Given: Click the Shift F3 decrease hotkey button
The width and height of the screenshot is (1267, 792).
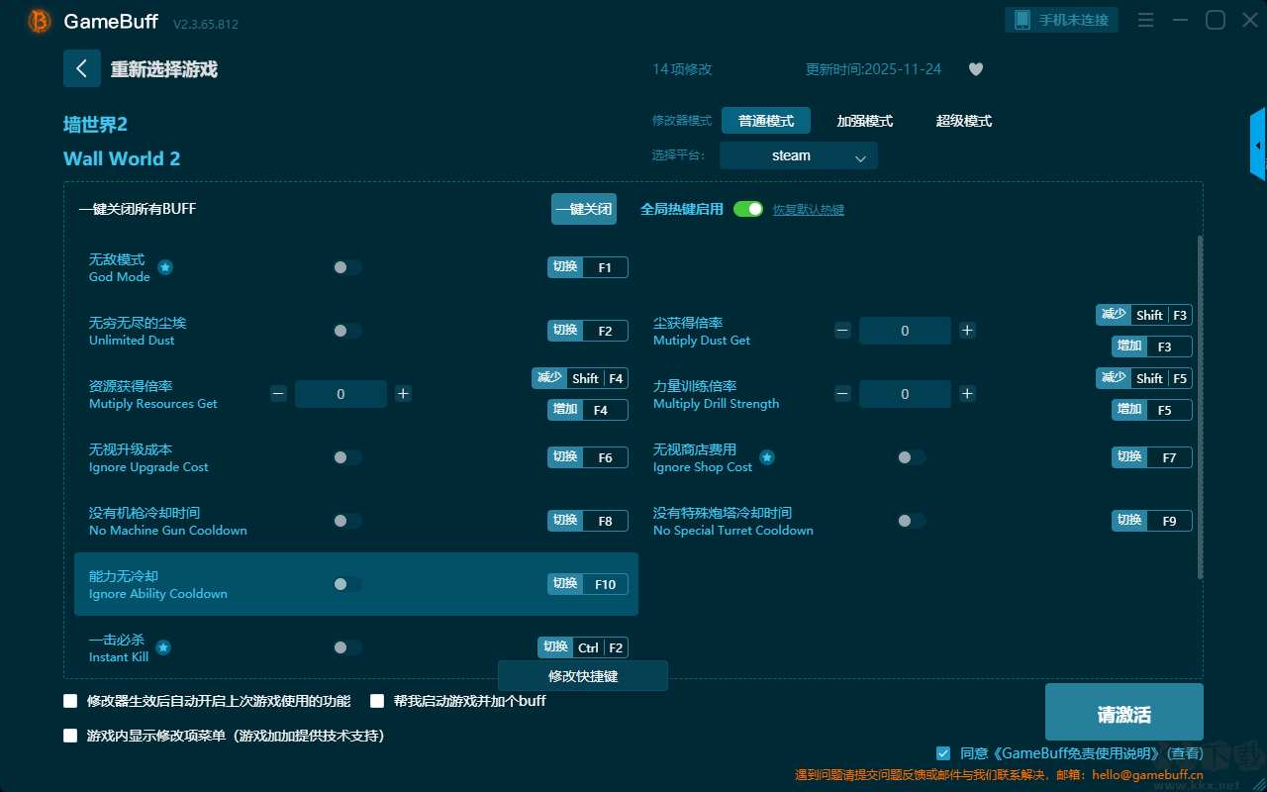Looking at the screenshot, I should tap(1144, 315).
